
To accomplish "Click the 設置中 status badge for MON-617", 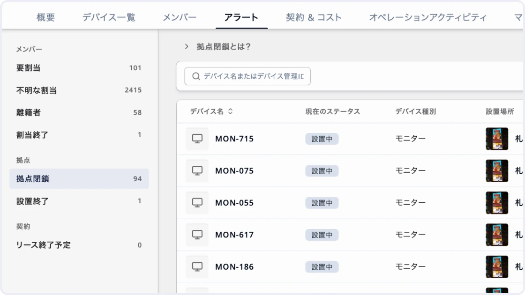I will (322, 235).
